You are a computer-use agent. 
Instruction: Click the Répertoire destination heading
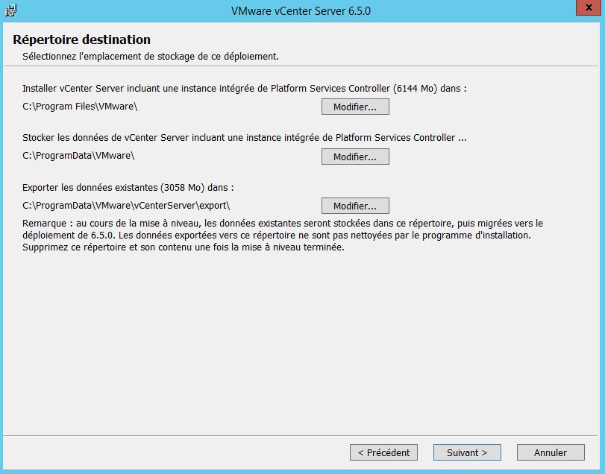tap(81, 39)
